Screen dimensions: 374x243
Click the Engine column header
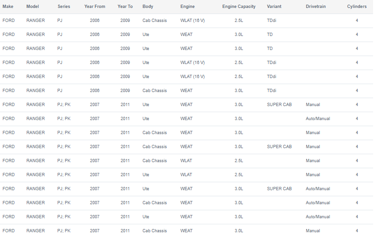click(188, 7)
